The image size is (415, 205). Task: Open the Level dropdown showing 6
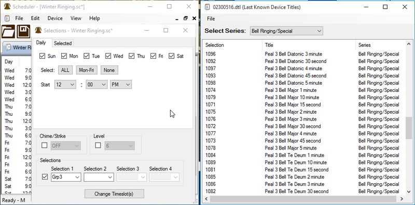click(x=119, y=146)
